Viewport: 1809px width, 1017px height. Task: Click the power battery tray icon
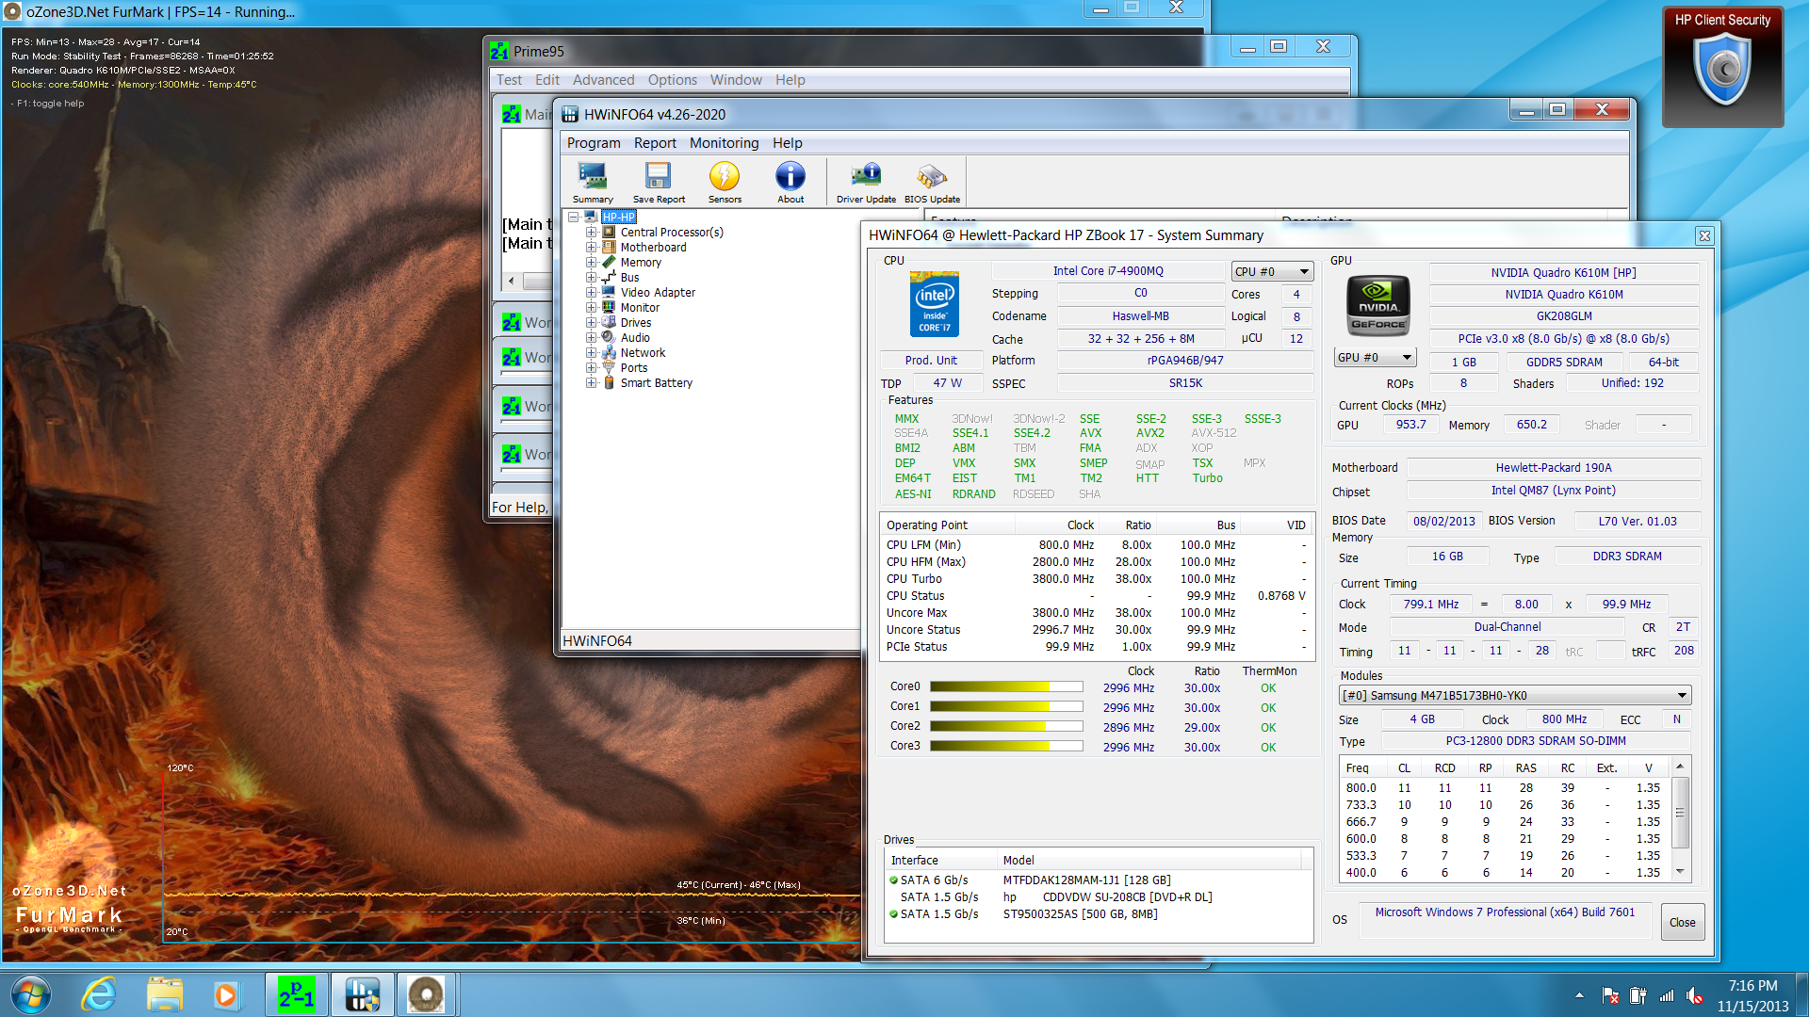point(1638,995)
